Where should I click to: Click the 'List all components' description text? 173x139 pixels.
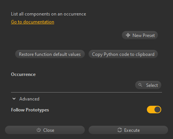pos(48,14)
